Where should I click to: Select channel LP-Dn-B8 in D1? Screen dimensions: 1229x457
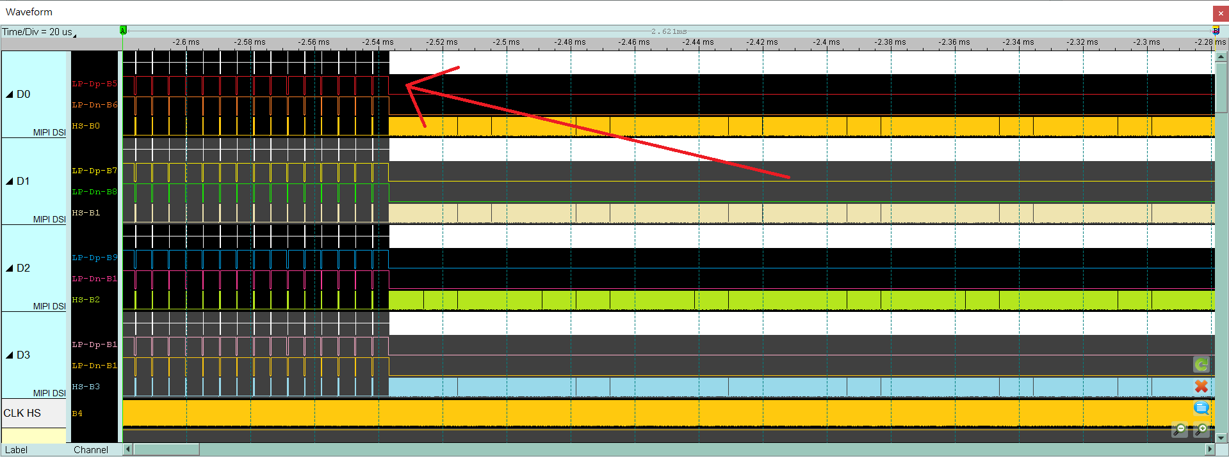[x=94, y=192]
